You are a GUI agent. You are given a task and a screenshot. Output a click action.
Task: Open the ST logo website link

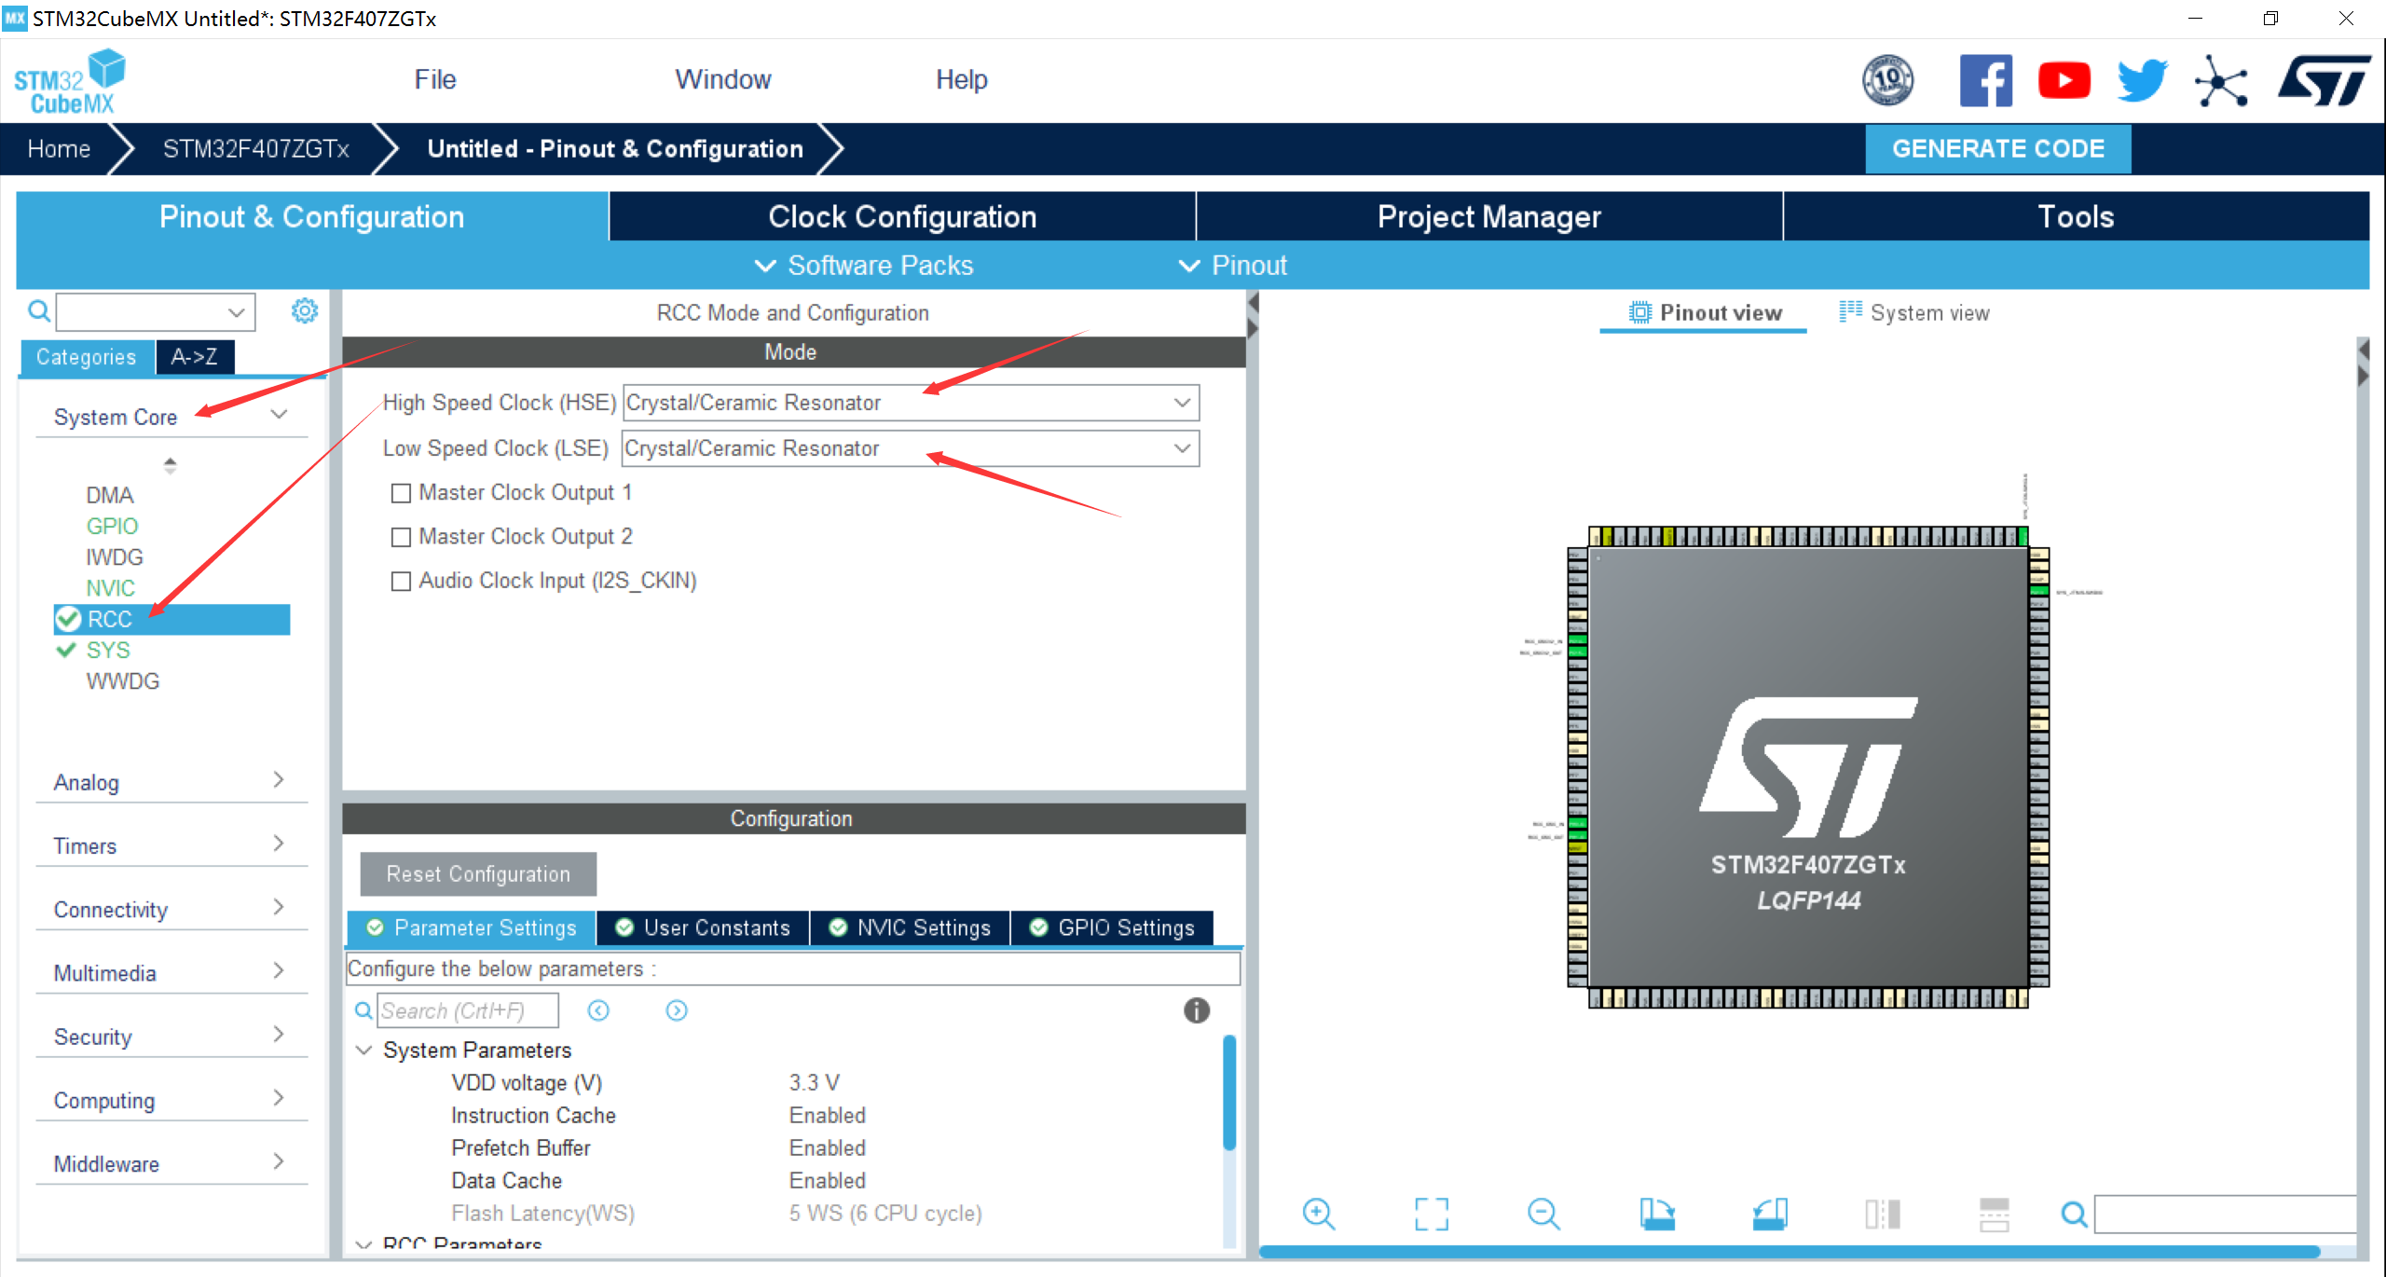[2324, 80]
